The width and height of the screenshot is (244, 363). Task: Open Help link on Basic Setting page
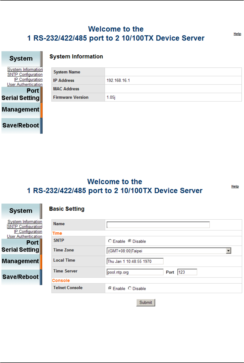tap(235, 186)
